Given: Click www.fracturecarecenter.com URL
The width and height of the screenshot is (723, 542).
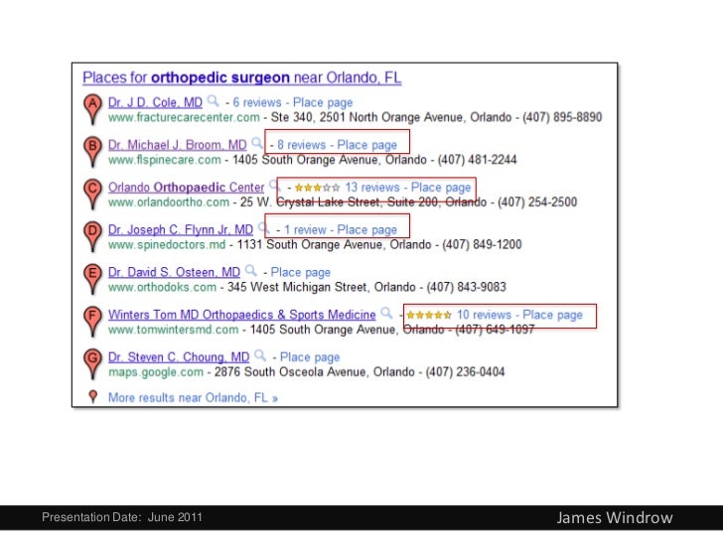Looking at the screenshot, I should pyautogui.click(x=184, y=117).
